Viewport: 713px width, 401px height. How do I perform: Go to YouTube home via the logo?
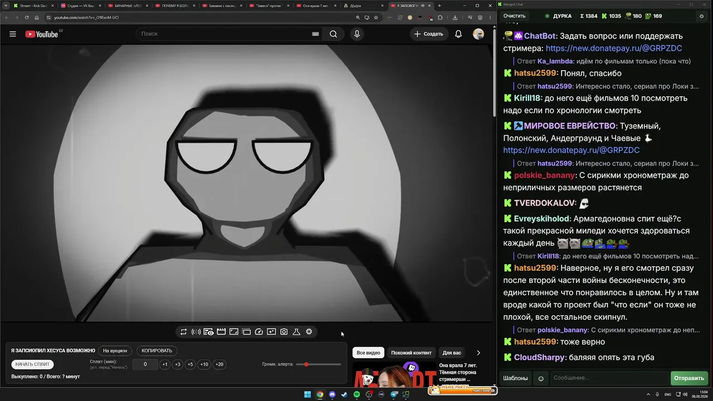42,34
